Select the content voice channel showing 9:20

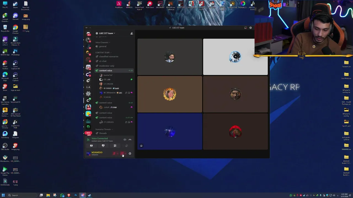114,70
